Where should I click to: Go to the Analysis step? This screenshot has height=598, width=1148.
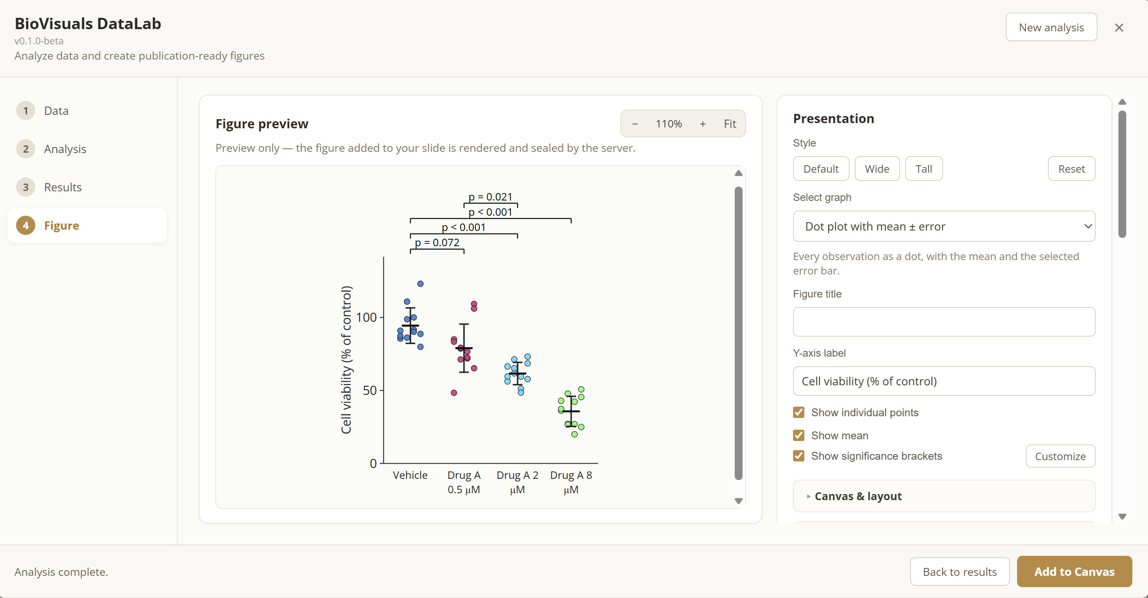87,149
